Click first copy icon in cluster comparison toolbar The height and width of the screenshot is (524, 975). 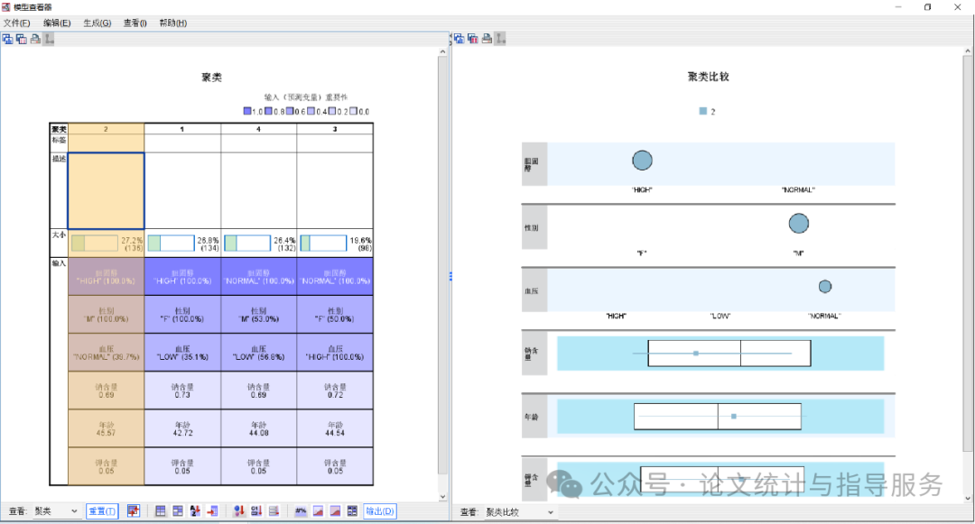(x=459, y=39)
